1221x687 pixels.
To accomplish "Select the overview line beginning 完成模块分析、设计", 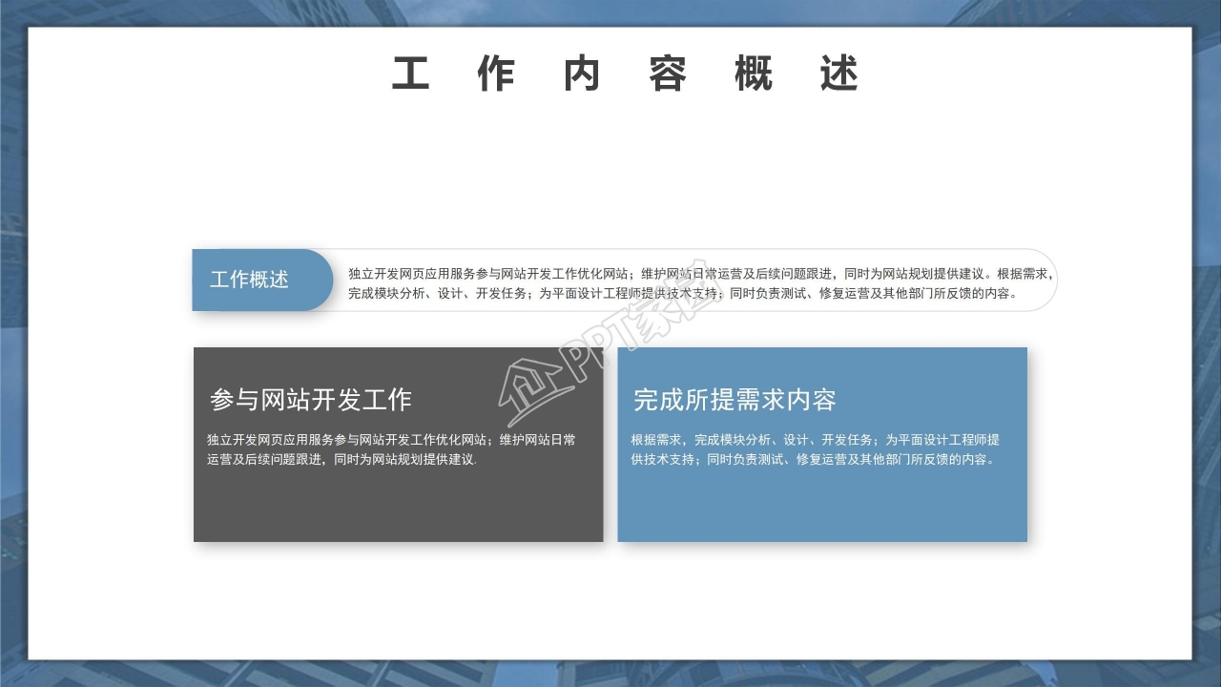I will (x=683, y=293).
